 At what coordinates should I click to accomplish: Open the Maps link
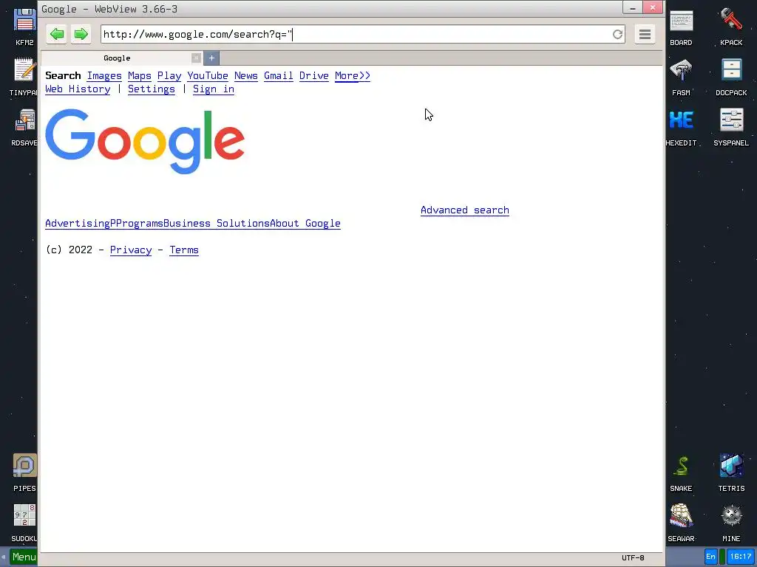140,76
